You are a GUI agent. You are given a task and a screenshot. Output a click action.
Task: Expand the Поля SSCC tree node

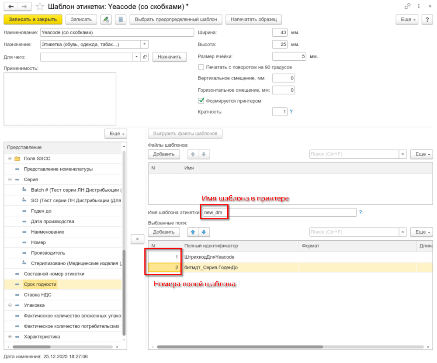tap(10, 159)
